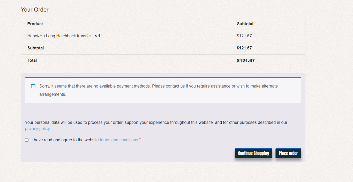This screenshot has height=182, width=353.
Task: Click the Continue Shopping button
Action: [x=253, y=153]
